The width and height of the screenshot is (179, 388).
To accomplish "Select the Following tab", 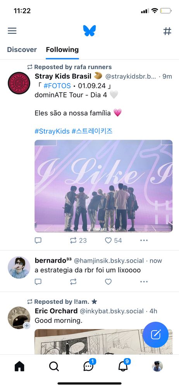I will pos(62,50).
